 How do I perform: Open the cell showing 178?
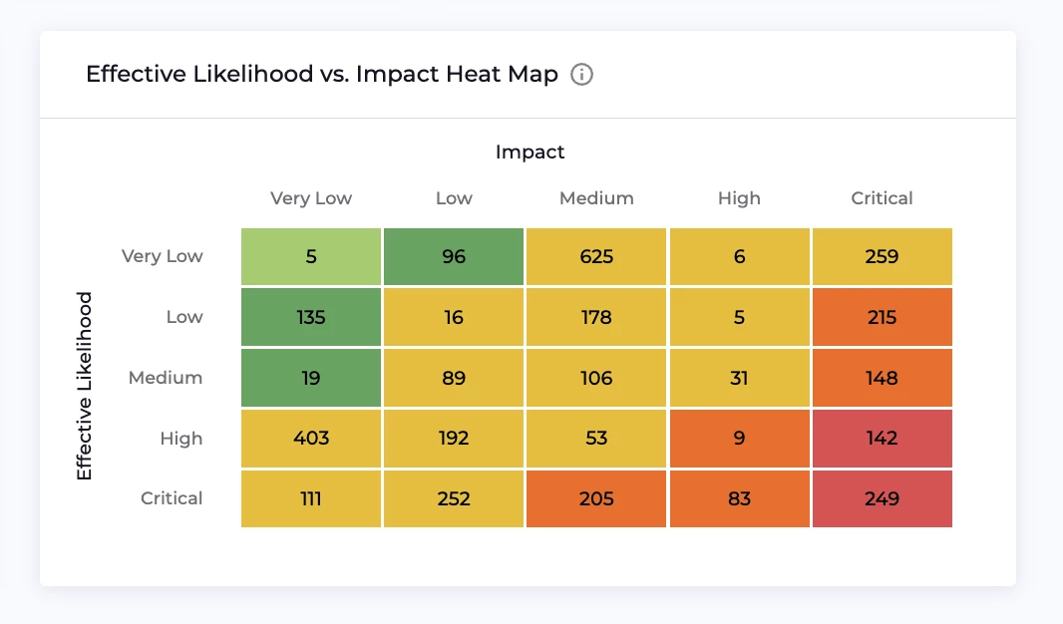point(596,318)
